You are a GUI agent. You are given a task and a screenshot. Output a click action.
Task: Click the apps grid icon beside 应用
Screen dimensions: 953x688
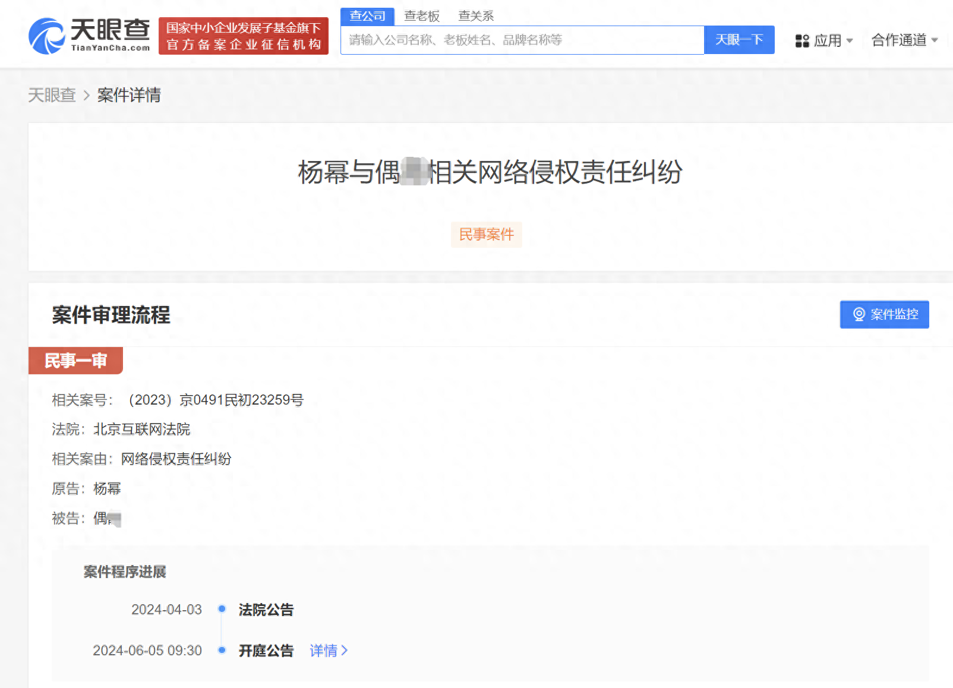click(x=801, y=40)
